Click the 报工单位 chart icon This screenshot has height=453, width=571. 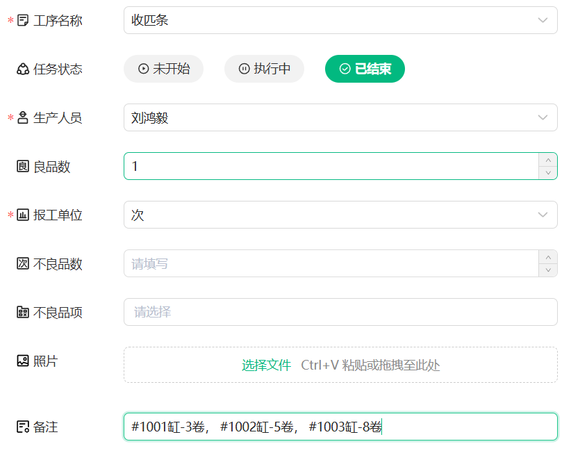pos(23,215)
